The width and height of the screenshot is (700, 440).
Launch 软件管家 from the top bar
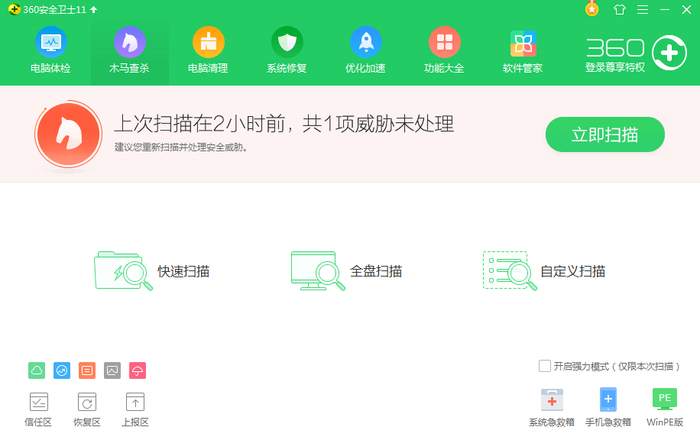(x=523, y=50)
